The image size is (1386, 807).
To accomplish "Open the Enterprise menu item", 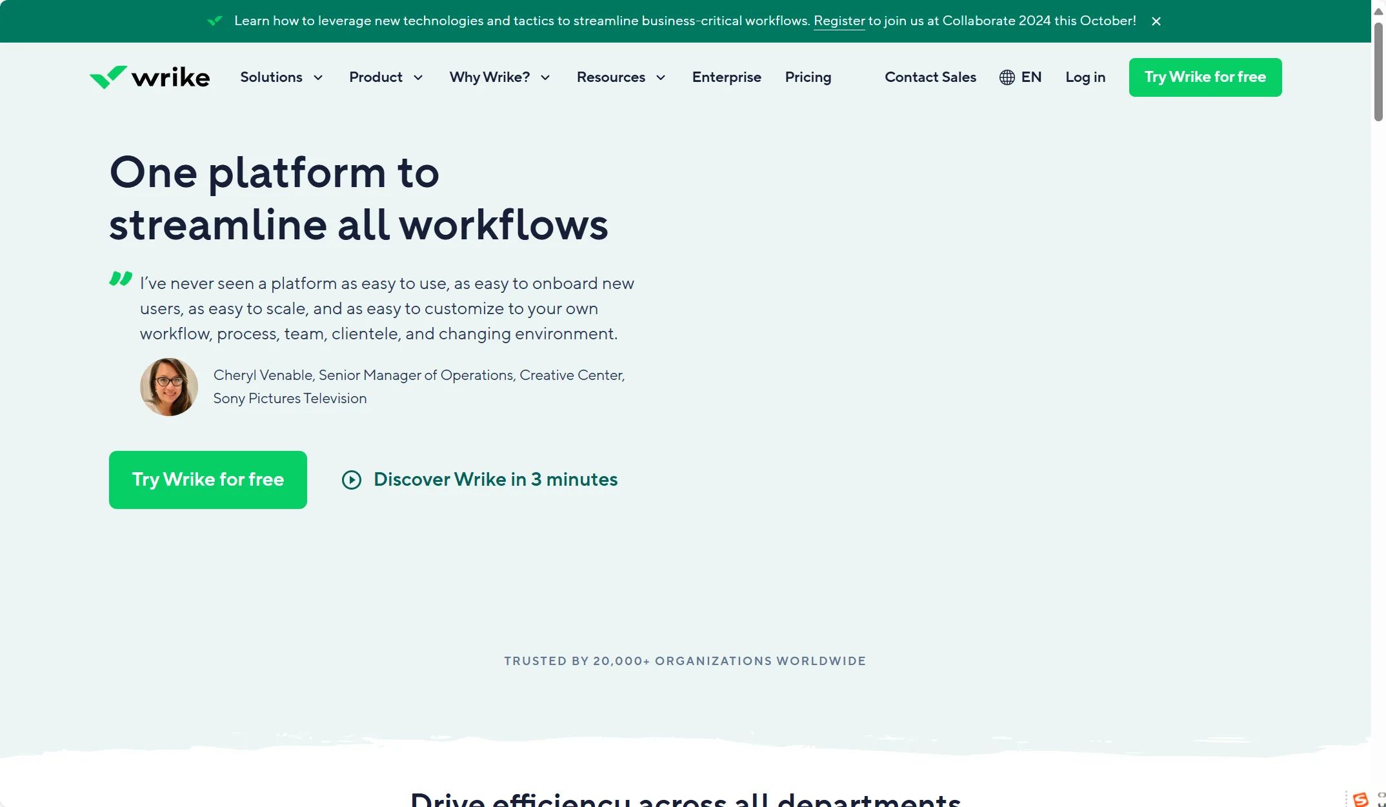I will pos(727,77).
